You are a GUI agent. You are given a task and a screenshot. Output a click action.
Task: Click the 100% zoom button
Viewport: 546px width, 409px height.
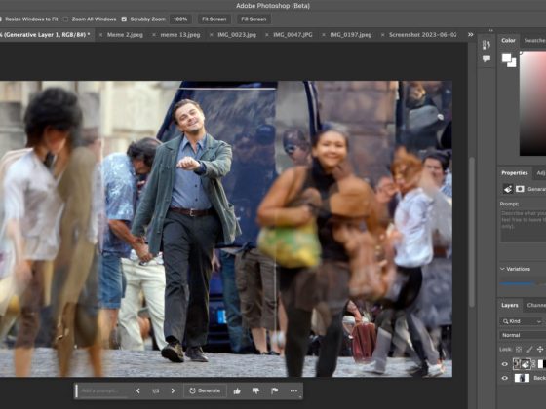180,19
